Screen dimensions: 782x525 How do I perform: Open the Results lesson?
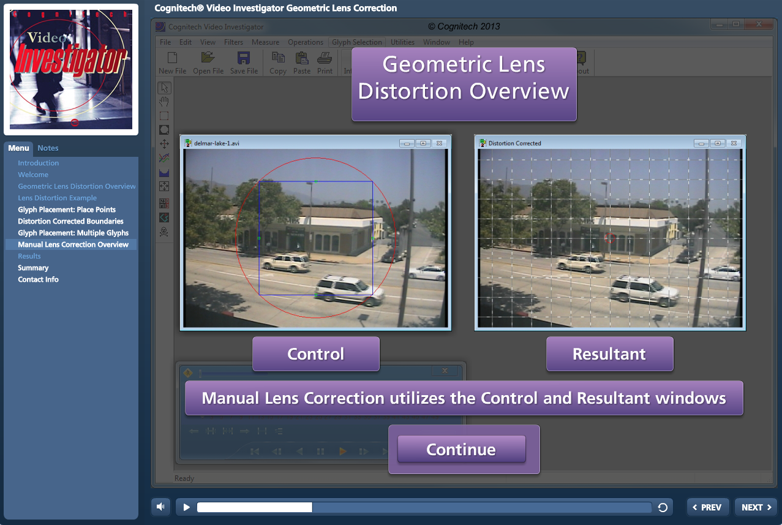[29, 256]
